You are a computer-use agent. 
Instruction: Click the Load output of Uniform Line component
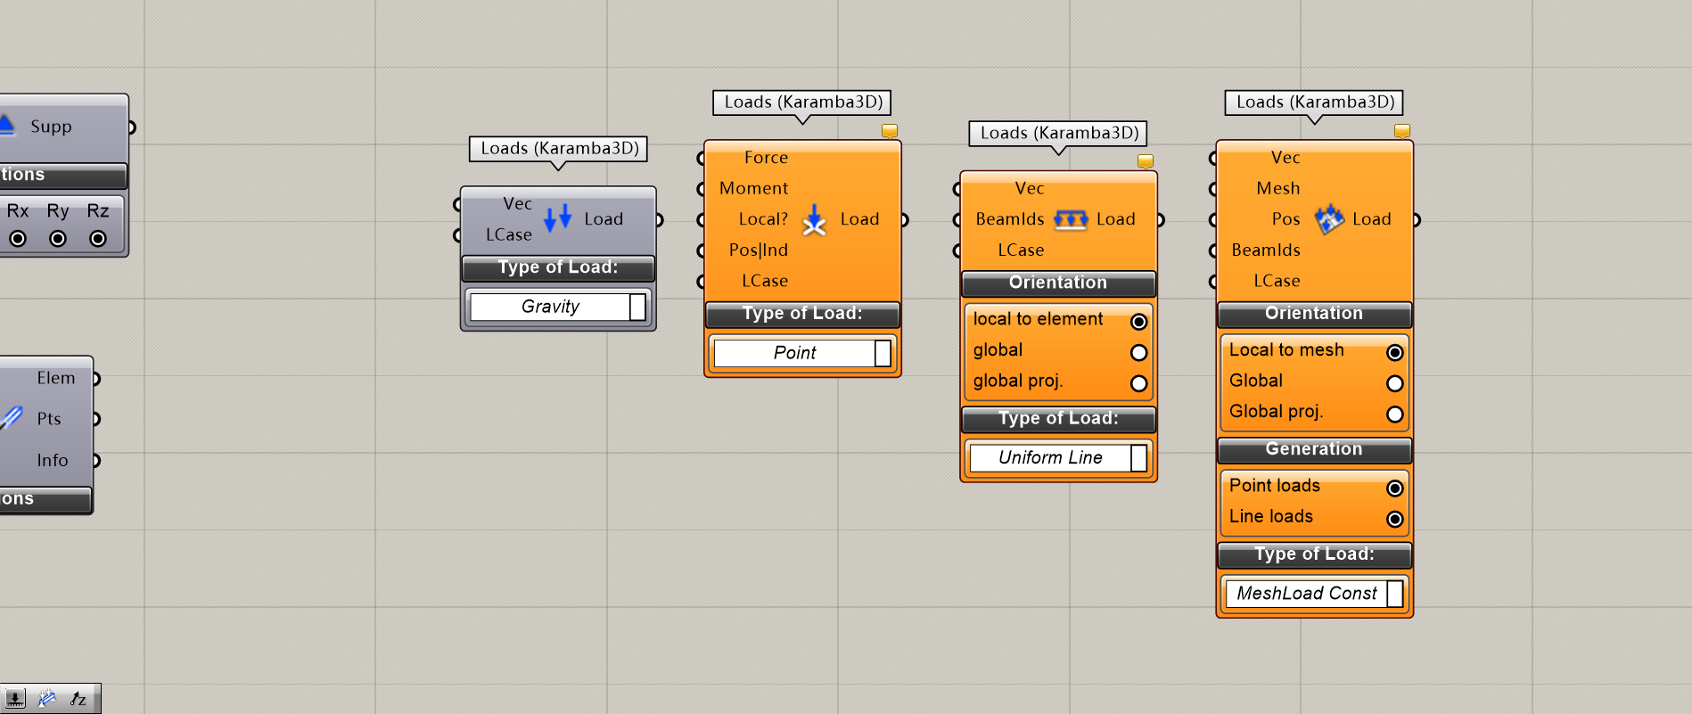(x=1160, y=220)
